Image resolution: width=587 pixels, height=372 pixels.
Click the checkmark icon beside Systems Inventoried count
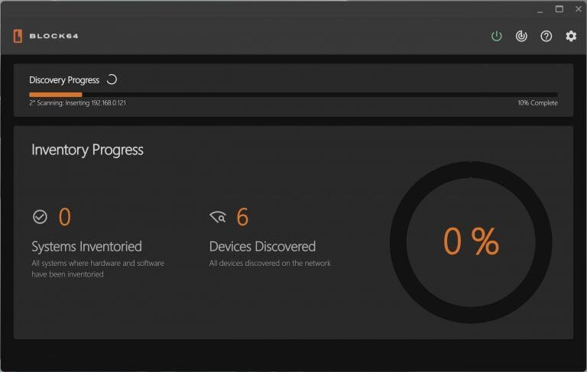click(40, 217)
